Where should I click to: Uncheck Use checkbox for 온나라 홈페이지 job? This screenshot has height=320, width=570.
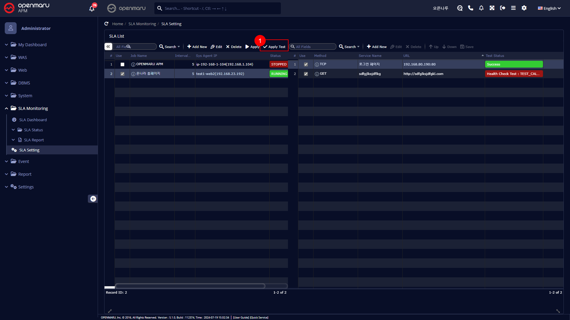click(x=122, y=74)
